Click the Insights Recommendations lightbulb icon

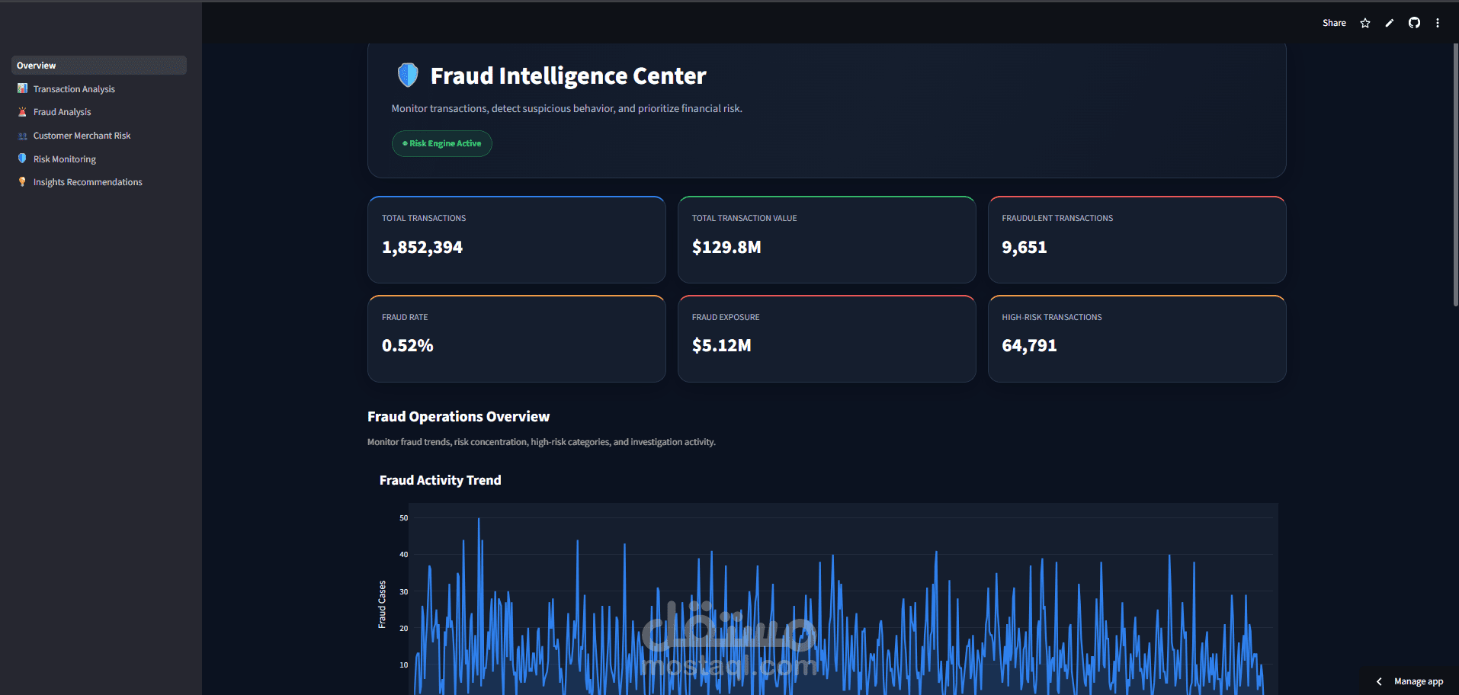pos(22,182)
